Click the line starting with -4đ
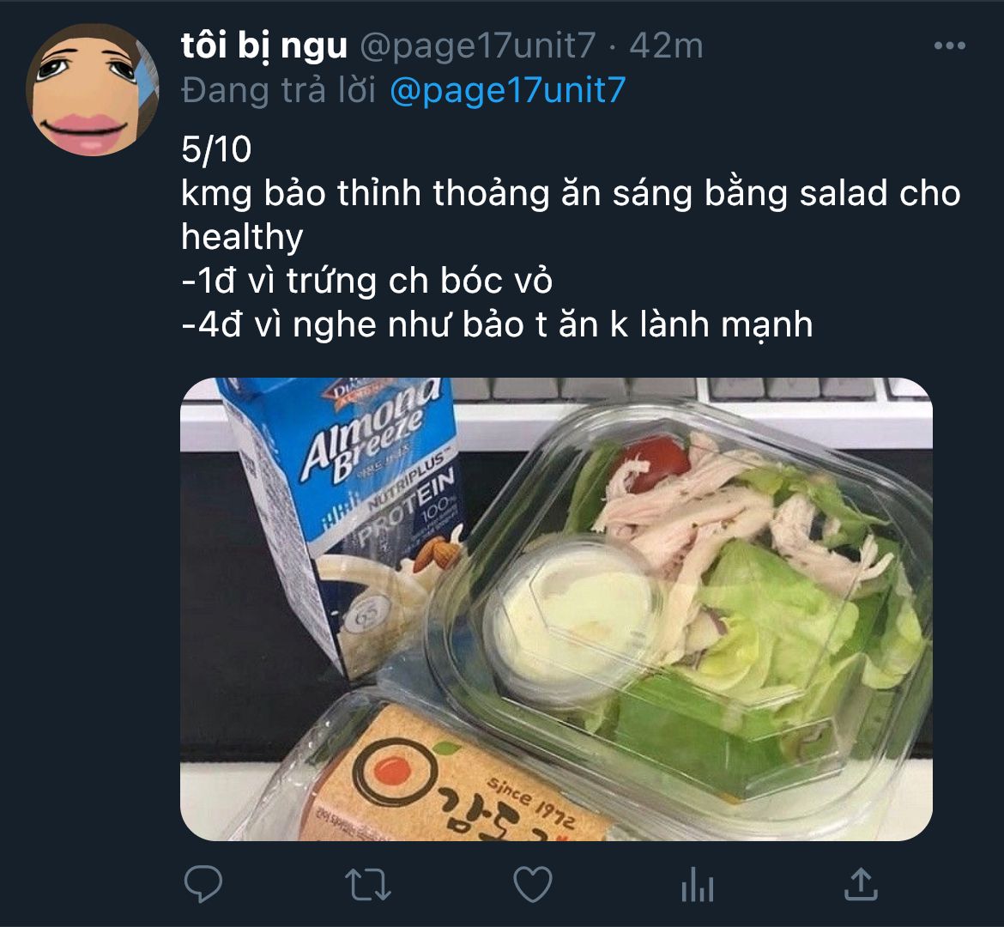The height and width of the screenshot is (927, 1004). [x=498, y=324]
